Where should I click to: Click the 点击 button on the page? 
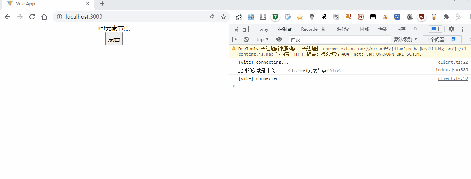click(x=114, y=39)
